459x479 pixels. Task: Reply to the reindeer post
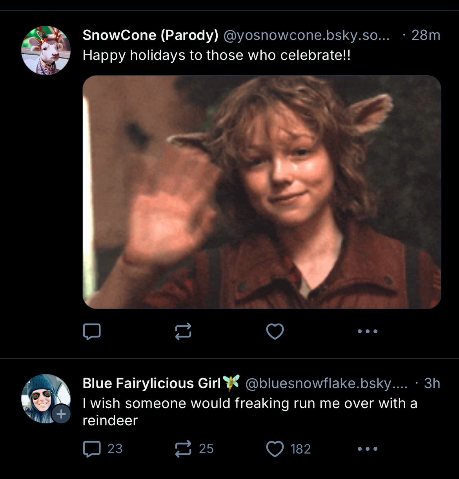92,449
